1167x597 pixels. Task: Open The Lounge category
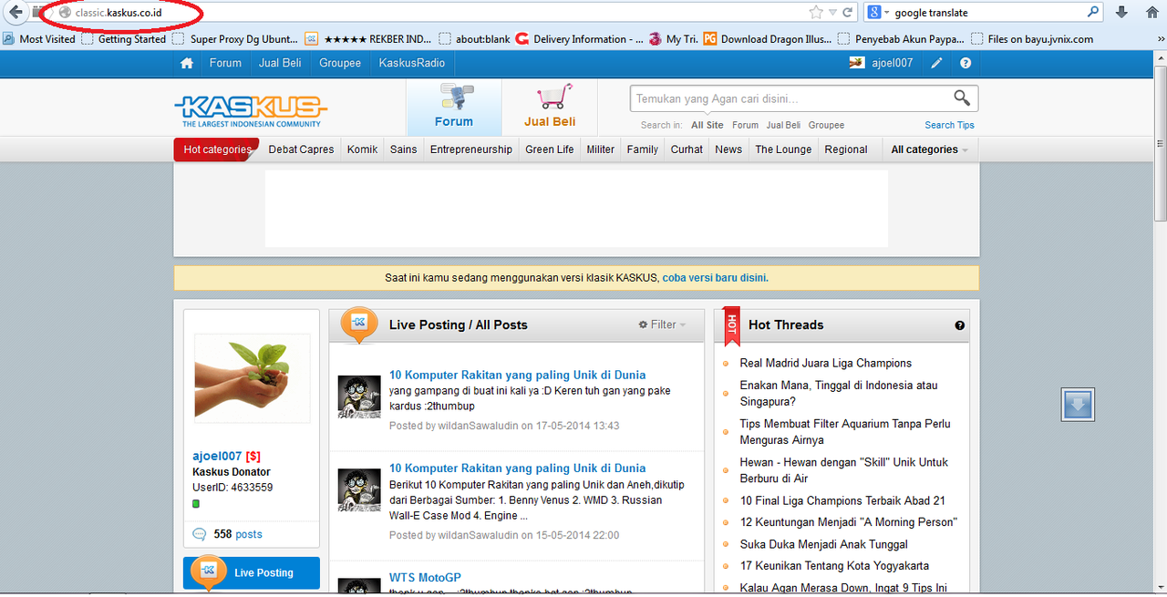pos(783,149)
